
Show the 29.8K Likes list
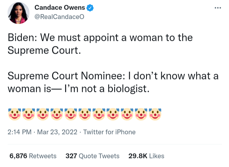(x=146, y=156)
